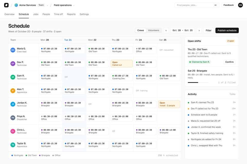Open Jordan K.'s Open Install Saturday shift

[169, 104]
